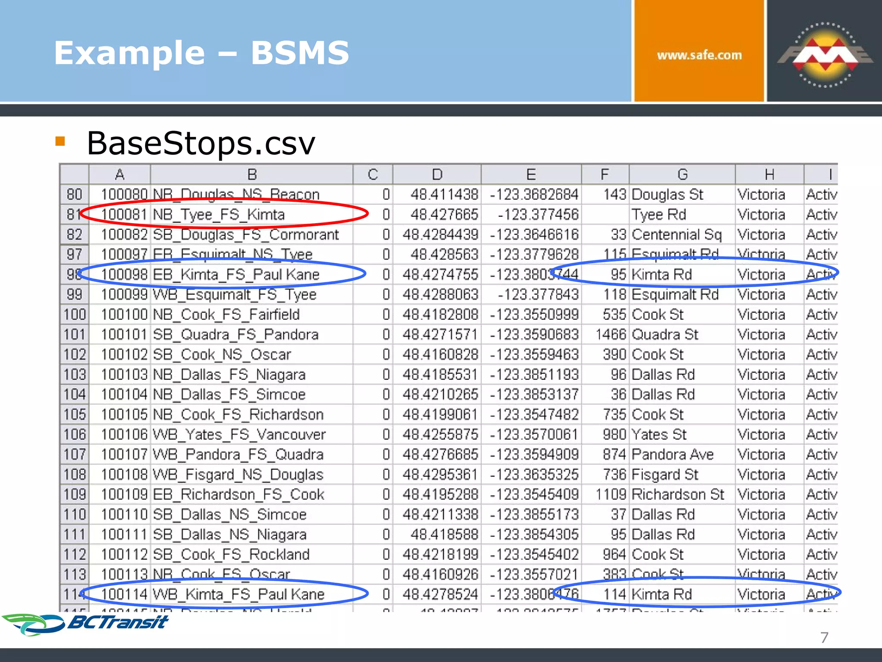Image resolution: width=882 pixels, height=662 pixels.
Task: Click cell SB_Douglas_FS_Cormorant
Action: [252, 234]
